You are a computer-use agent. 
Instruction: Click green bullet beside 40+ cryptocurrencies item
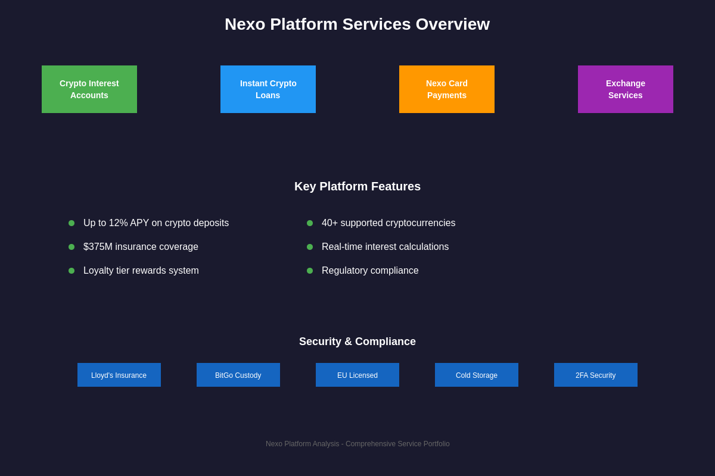tap(310, 223)
